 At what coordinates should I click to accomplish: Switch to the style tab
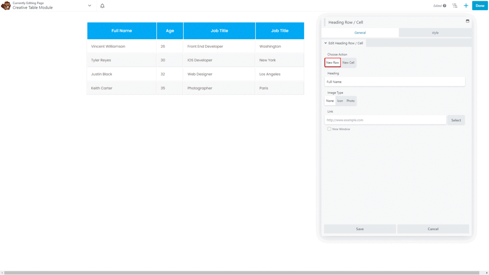tap(435, 33)
